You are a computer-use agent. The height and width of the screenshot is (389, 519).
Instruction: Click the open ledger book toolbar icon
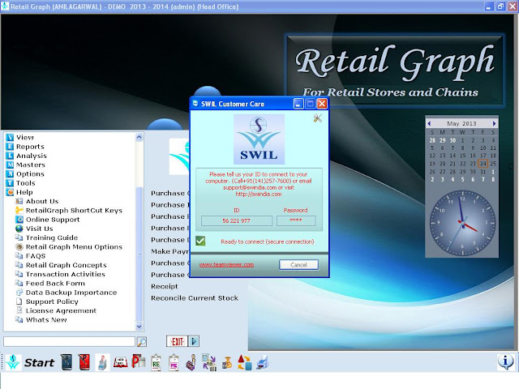121,362
